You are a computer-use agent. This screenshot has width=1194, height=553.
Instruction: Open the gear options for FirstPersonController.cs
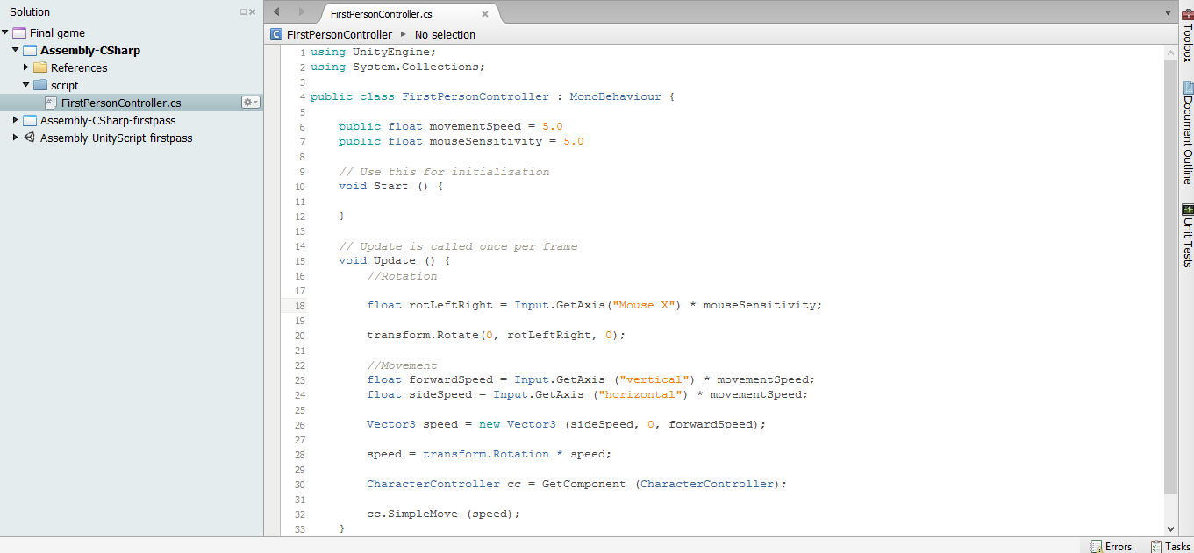point(250,103)
